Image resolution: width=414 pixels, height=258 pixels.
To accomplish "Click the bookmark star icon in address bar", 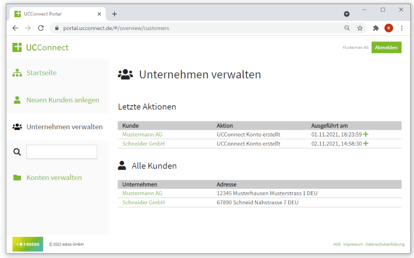I will [x=360, y=28].
